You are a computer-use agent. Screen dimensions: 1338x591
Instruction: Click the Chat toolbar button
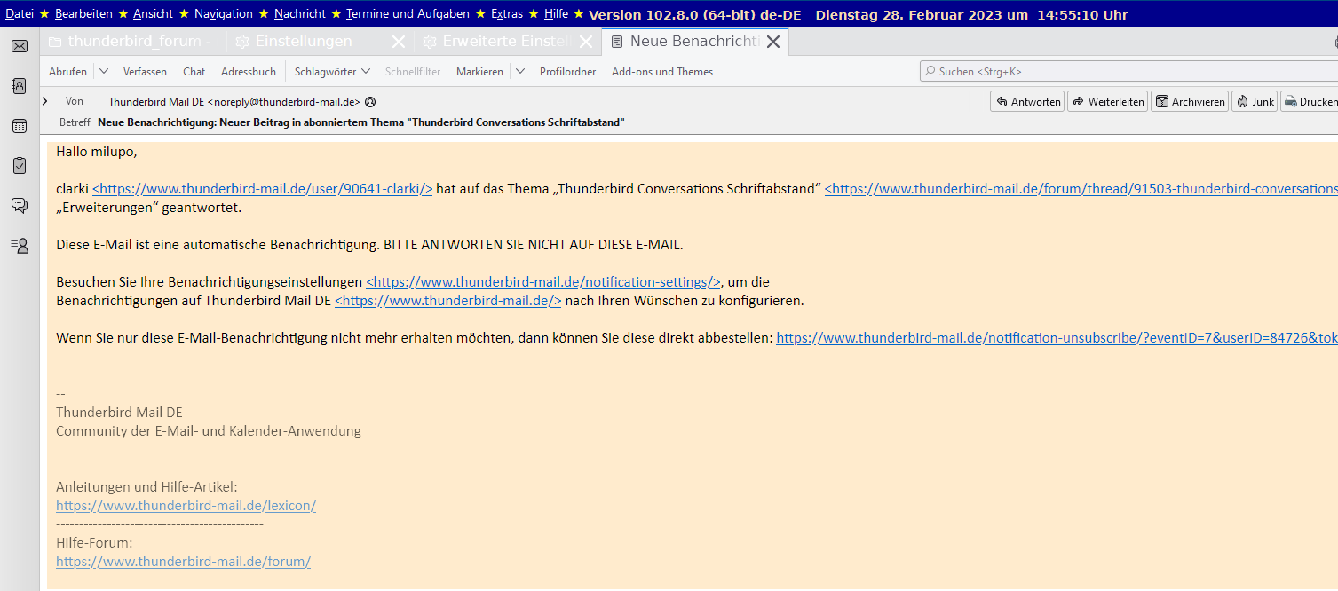pos(194,72)
